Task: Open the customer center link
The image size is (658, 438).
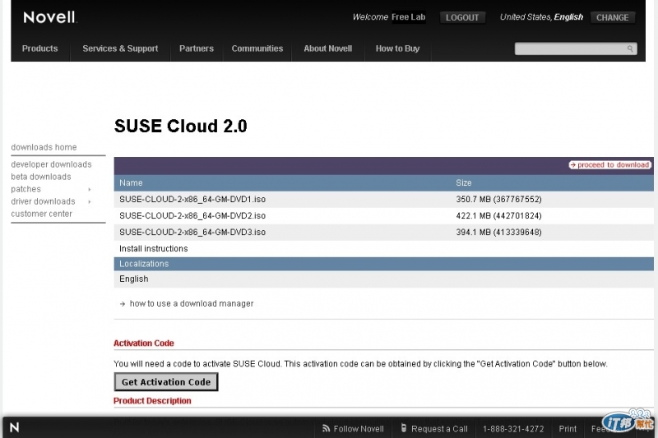Action: tap(42, 214)
